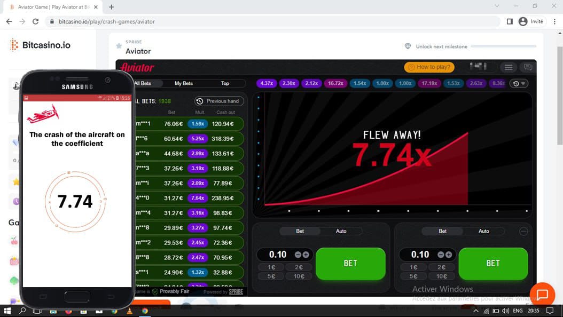Click the browser reload icon

pyautogui.click(x=36, y=21)
